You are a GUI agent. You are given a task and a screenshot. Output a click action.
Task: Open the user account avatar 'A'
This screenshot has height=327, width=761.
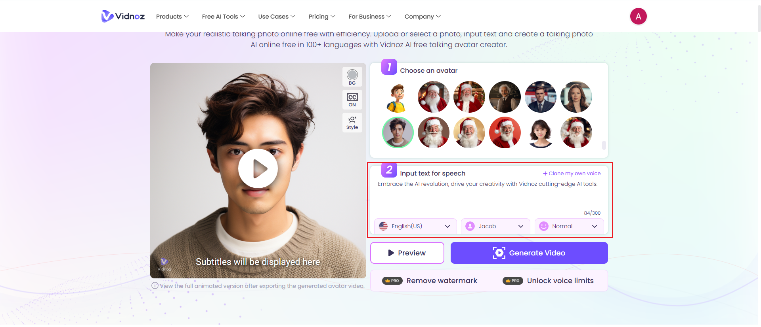[x=638, y=16]
